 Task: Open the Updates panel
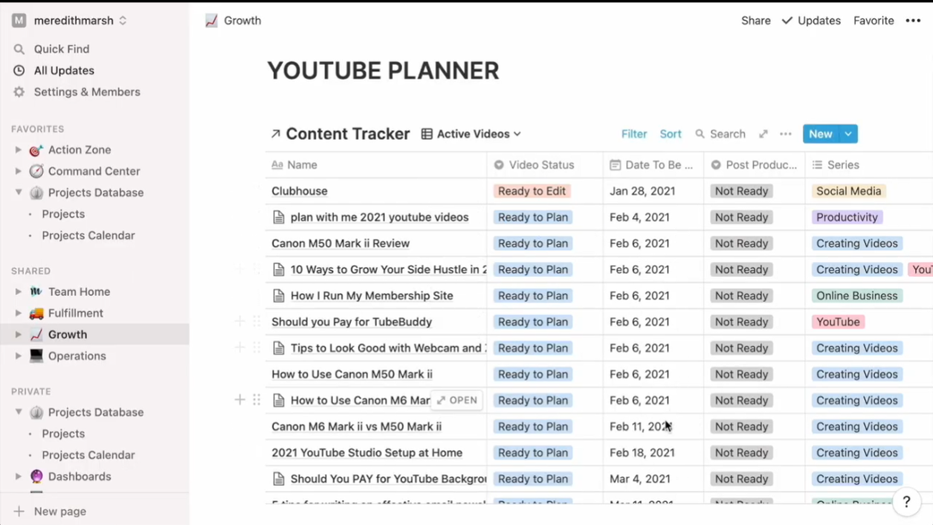point(811,21)
